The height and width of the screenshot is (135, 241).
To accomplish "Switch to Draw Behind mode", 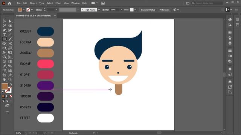I will 7,101.
